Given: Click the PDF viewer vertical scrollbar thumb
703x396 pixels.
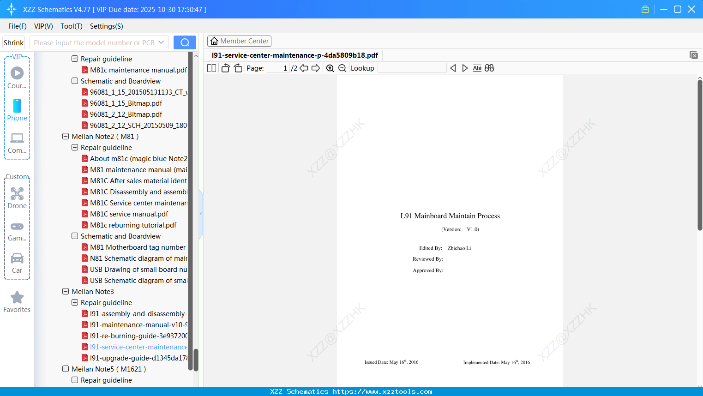Looking at the screenshot, I should point(700,155).
